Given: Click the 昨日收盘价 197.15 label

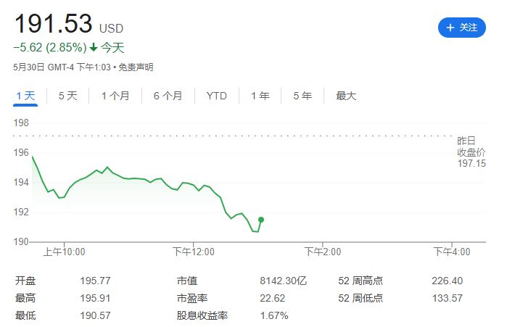Looking at the screenshot, I should (471, 152).
